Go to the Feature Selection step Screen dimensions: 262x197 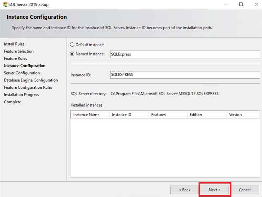click(x=19, y=51)
